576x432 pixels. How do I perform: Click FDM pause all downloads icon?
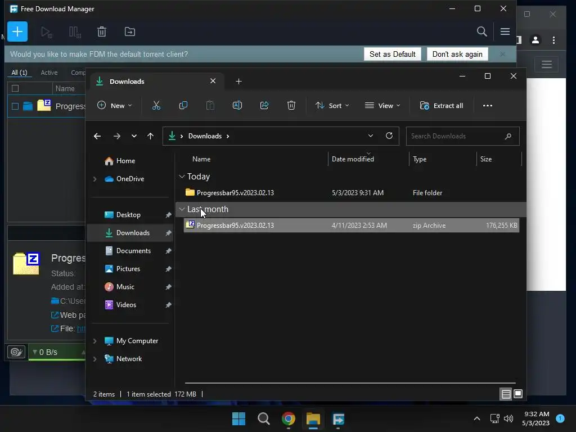[x=75, y=32]
